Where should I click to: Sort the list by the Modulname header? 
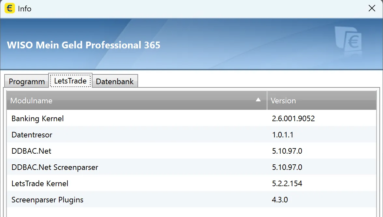31,101
